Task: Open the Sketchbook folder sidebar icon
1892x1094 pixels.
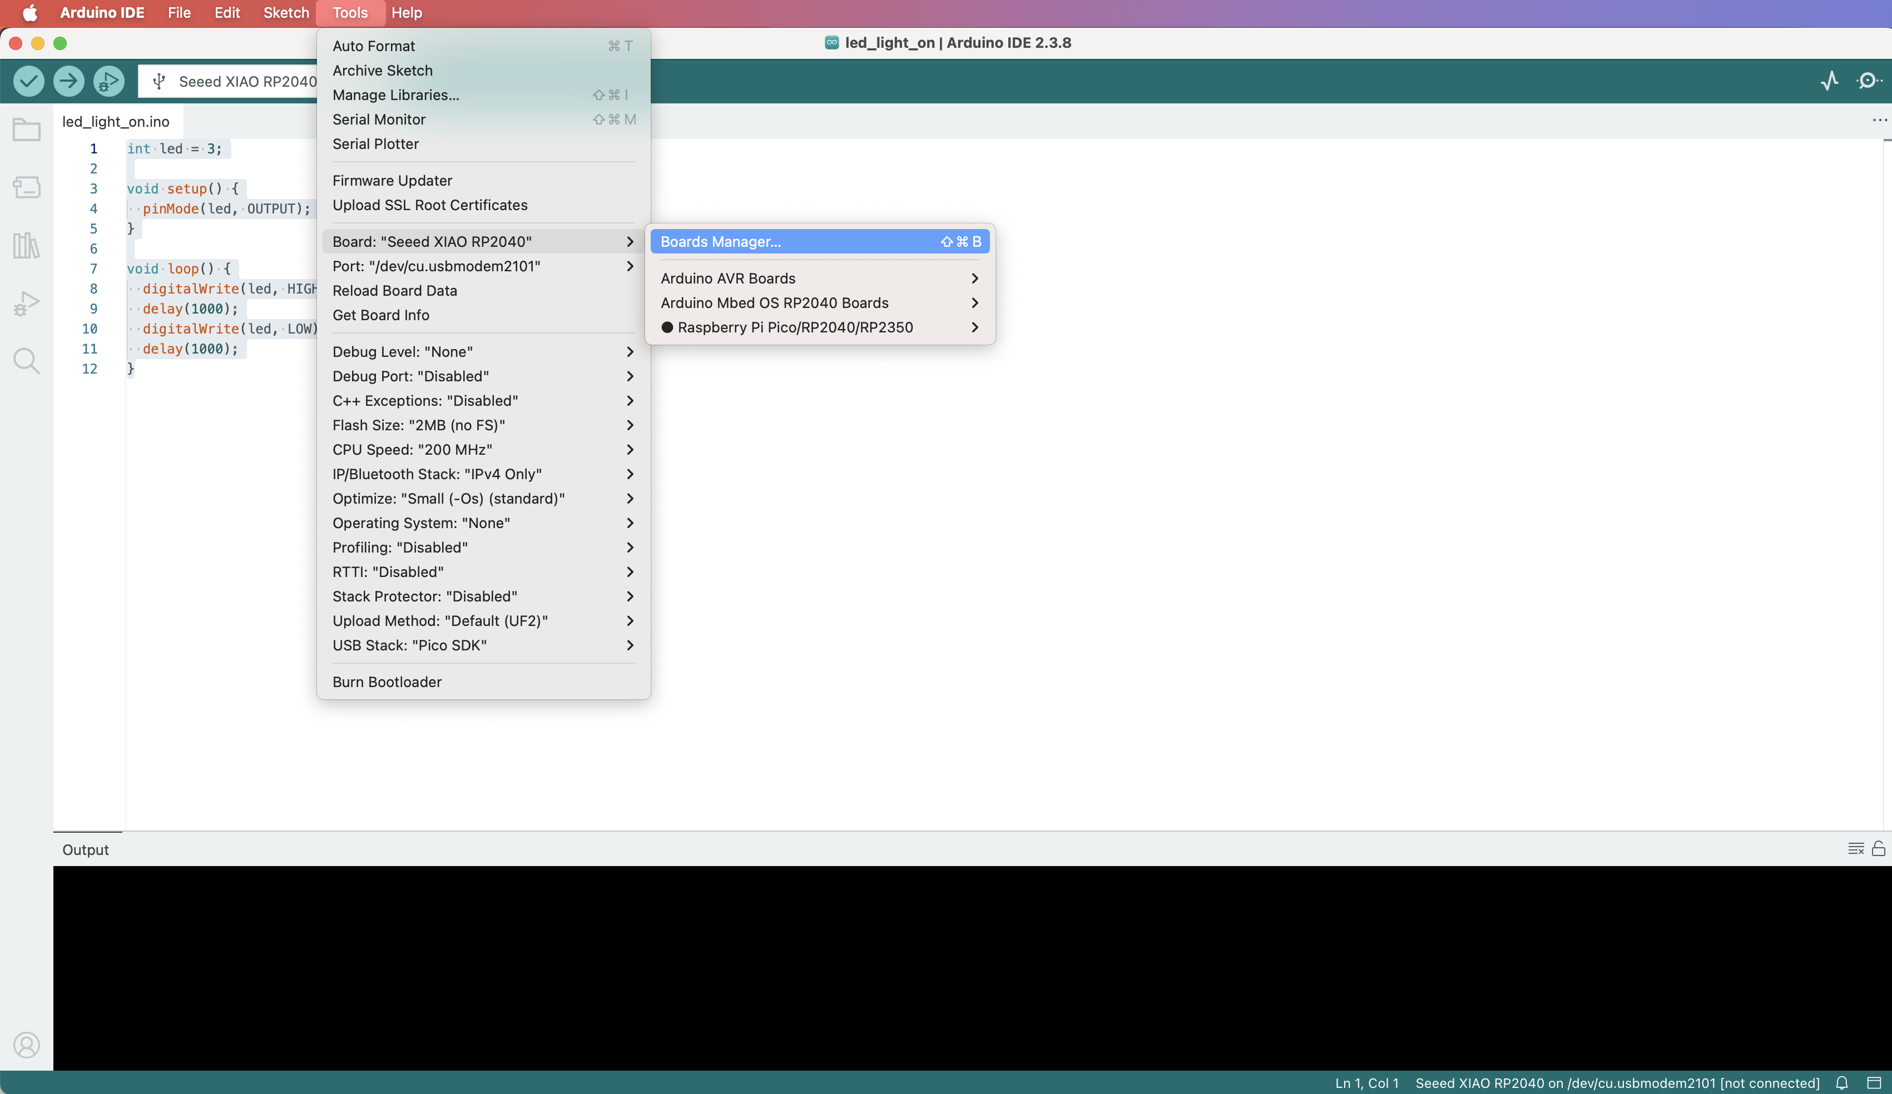Action: tap(26, 130)
